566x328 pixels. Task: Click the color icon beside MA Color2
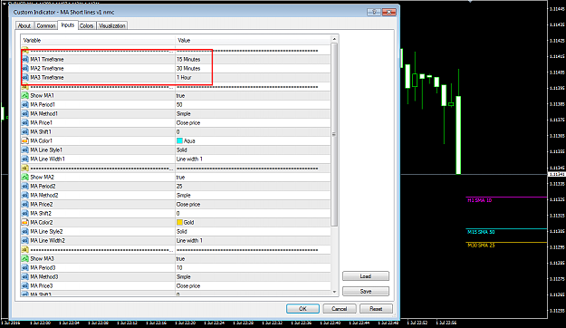pyautogui.click(x=25, y=223)
